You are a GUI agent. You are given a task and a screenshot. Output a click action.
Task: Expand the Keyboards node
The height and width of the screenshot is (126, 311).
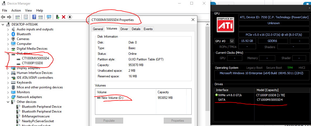[8, 82]
